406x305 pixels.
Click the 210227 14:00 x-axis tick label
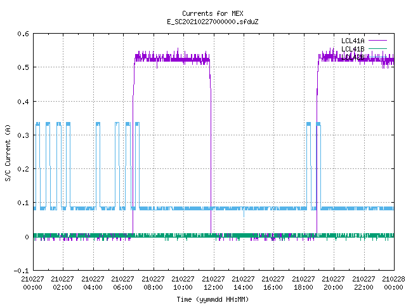pos(243,283)
